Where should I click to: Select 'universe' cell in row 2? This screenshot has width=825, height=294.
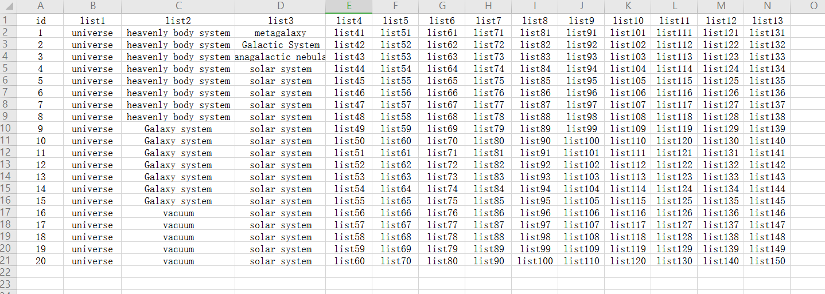click(x=92, y=33)
